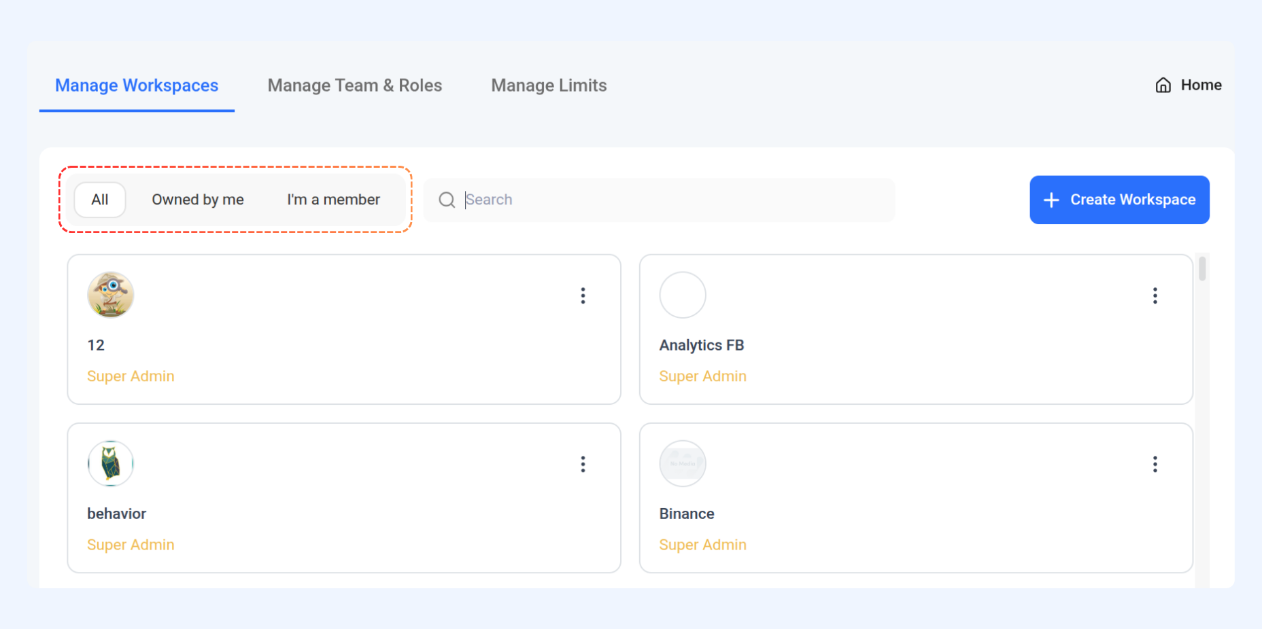Switch to Manage Limits tab
The image size is (1262, 629).
[549, 86]
